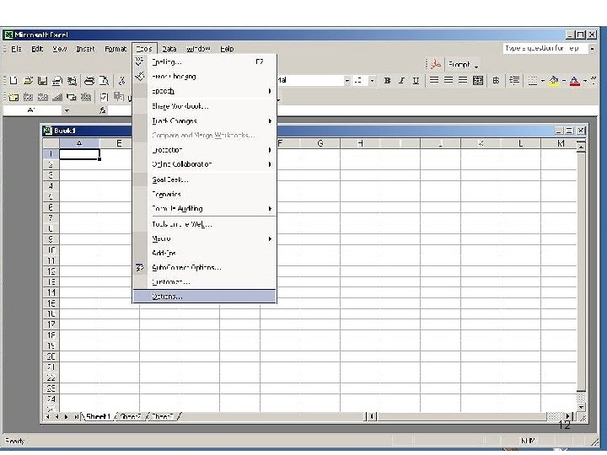Viewport: 607px width, 455px height.
Task: Click the Print Preview icon
Action: (104, 81)
